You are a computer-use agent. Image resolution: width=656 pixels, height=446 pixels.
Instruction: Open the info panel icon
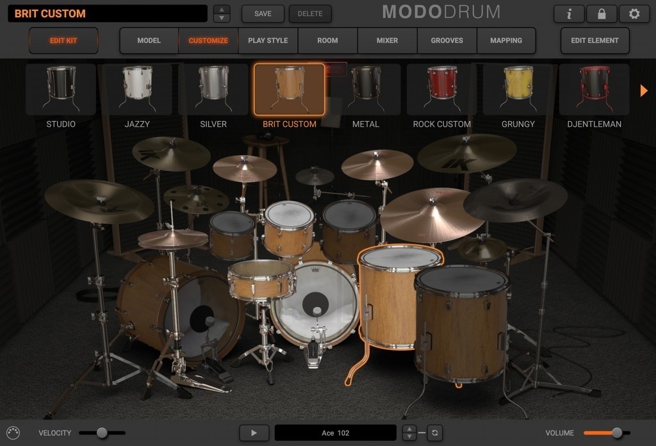[569, 13]
